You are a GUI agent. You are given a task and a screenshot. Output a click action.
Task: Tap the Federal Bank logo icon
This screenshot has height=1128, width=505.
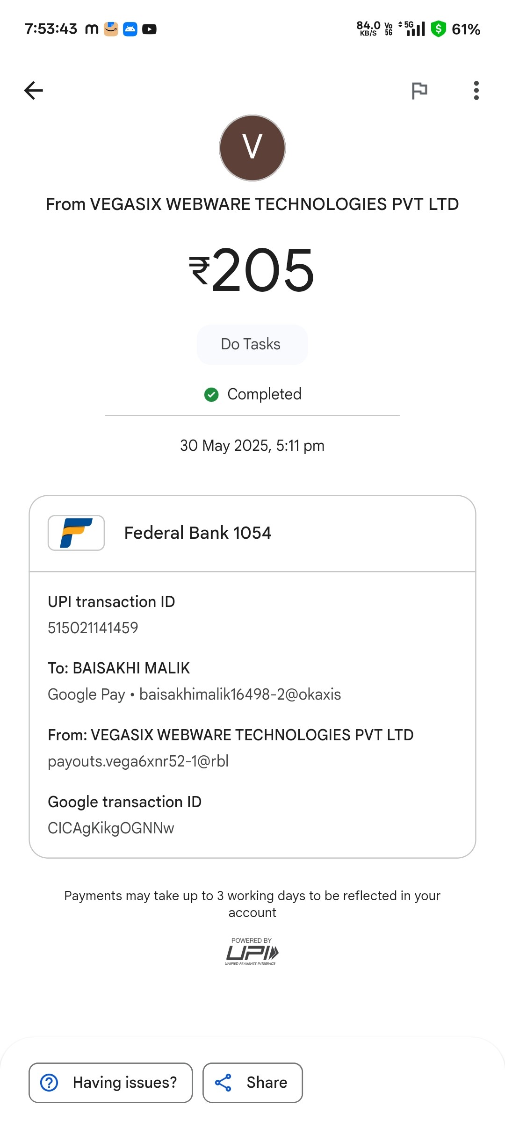(76, 533)
